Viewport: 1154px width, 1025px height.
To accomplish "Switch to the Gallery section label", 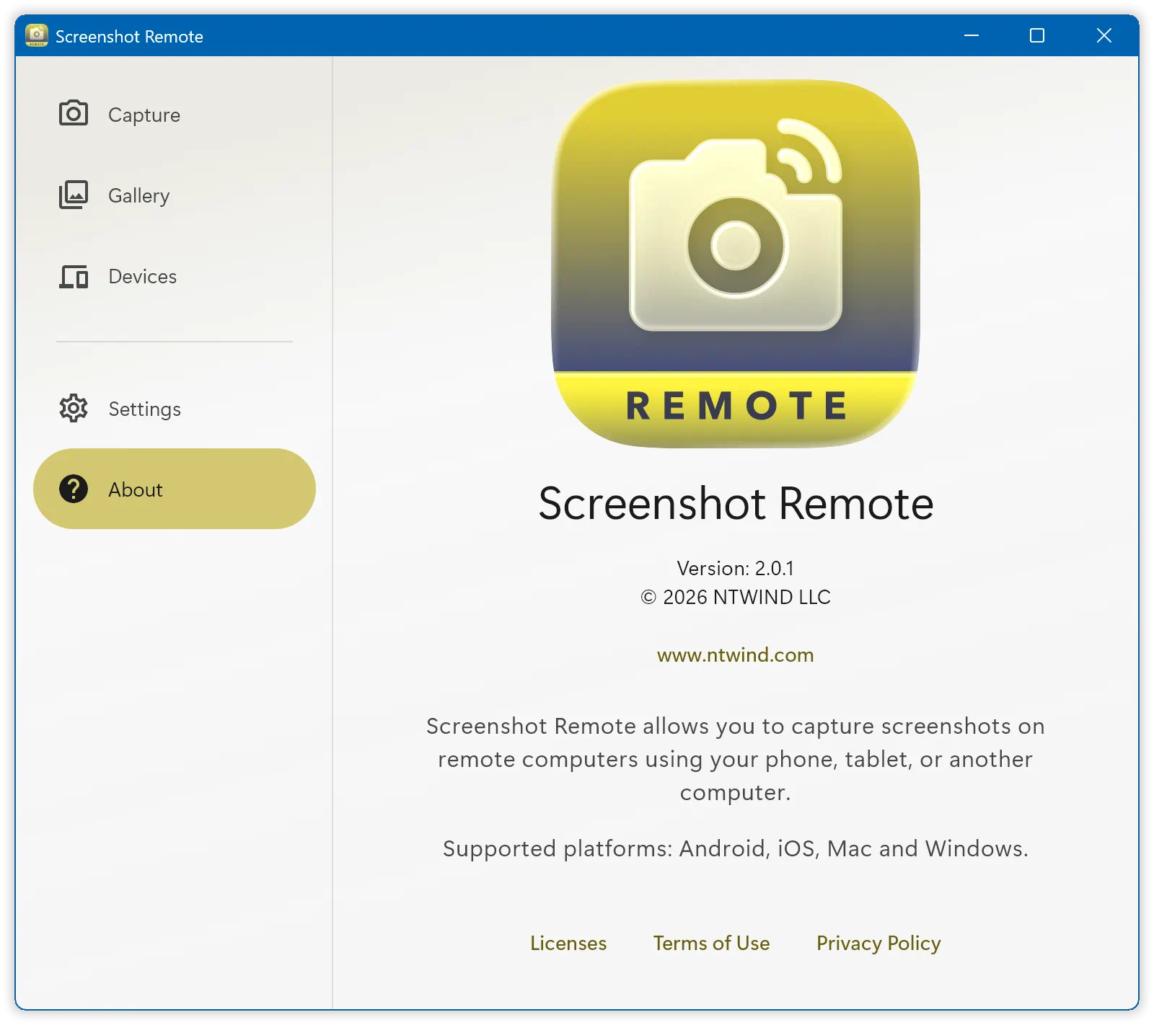I will (139, 196).
